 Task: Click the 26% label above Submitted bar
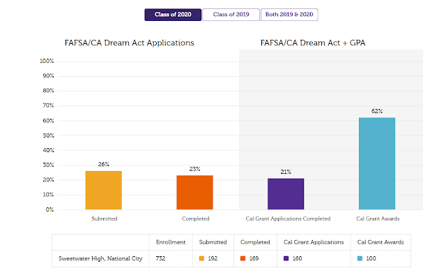click(104, 164)
